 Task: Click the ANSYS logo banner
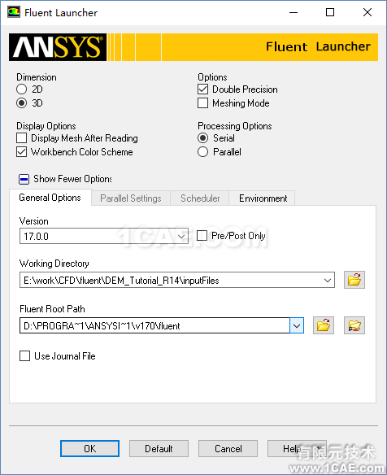pyautogui.click(x=58, y=47)
